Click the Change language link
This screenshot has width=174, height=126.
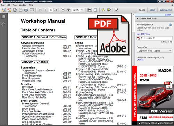coord(140,60)
